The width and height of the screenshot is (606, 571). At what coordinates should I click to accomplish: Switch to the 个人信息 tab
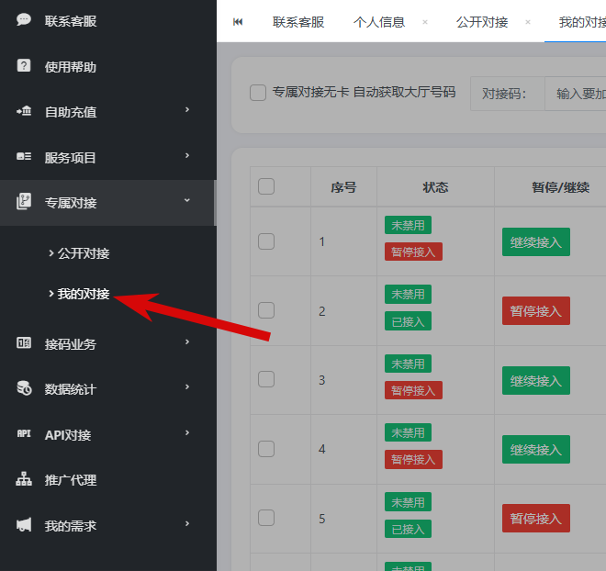379,22
